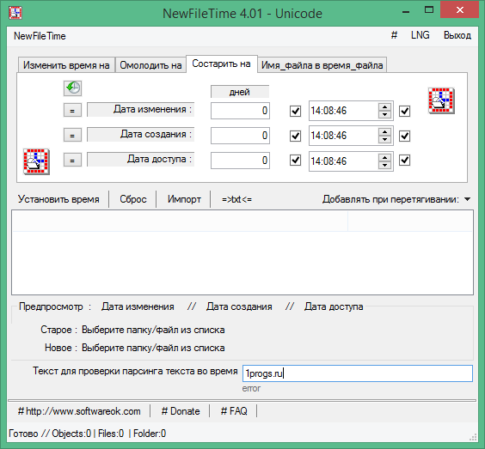
Task: Click the Установить время button
Action: coord(58,199)
